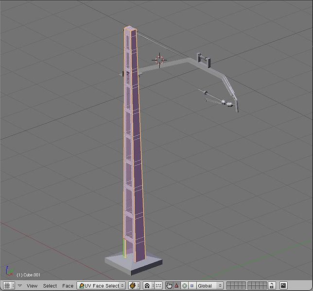Open the Global transform orientation dropdown

210,286
